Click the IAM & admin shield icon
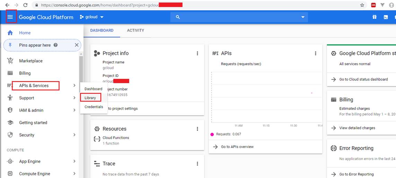The image size is (396, 178). [10, 110]
